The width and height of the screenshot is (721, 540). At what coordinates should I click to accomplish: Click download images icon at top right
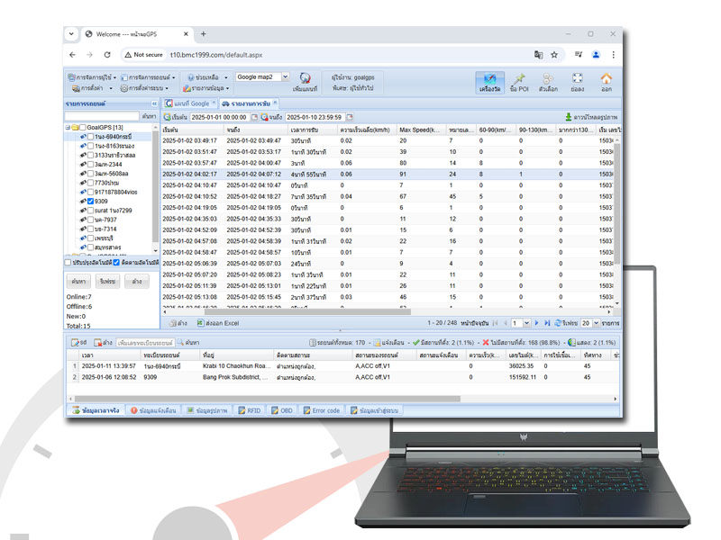point(569,117)
